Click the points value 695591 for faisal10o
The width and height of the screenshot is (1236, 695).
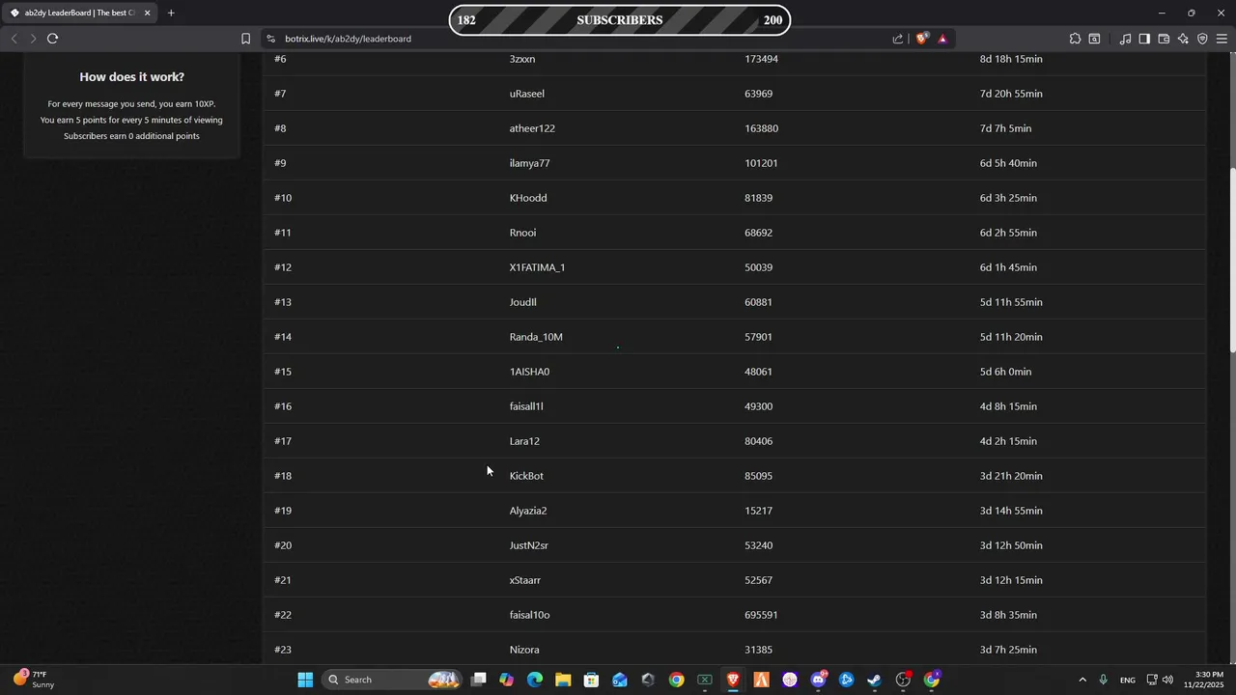point(761,615)
